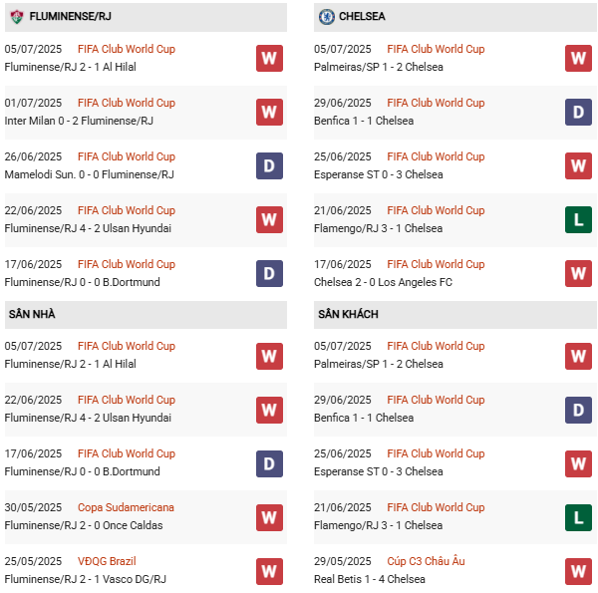Click D badge for Ulsan-era B.Dortmund match under SÂN NHÀ
Image resolution: width=598 pixels, height=593 pixels.
point(269,462)
